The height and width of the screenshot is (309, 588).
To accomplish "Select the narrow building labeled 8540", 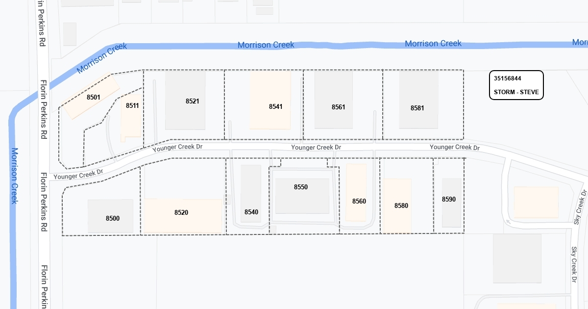I will [251, 212].
